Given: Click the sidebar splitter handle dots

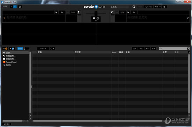Looking at the screenshot, I should pyautogui.click(x=32, y=86).
